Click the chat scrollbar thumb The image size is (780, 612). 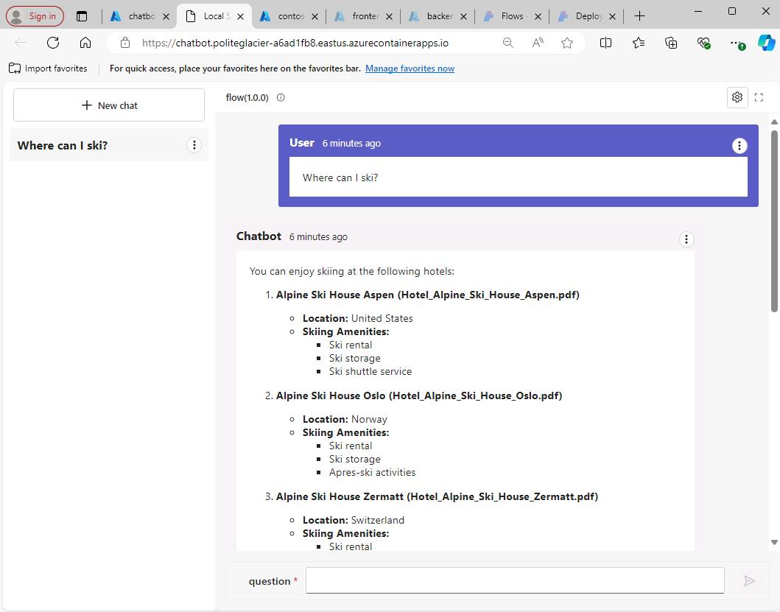tap(774, 221)
